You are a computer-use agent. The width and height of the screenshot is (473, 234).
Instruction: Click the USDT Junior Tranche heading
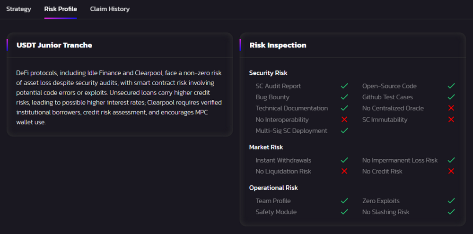[54, 45]
